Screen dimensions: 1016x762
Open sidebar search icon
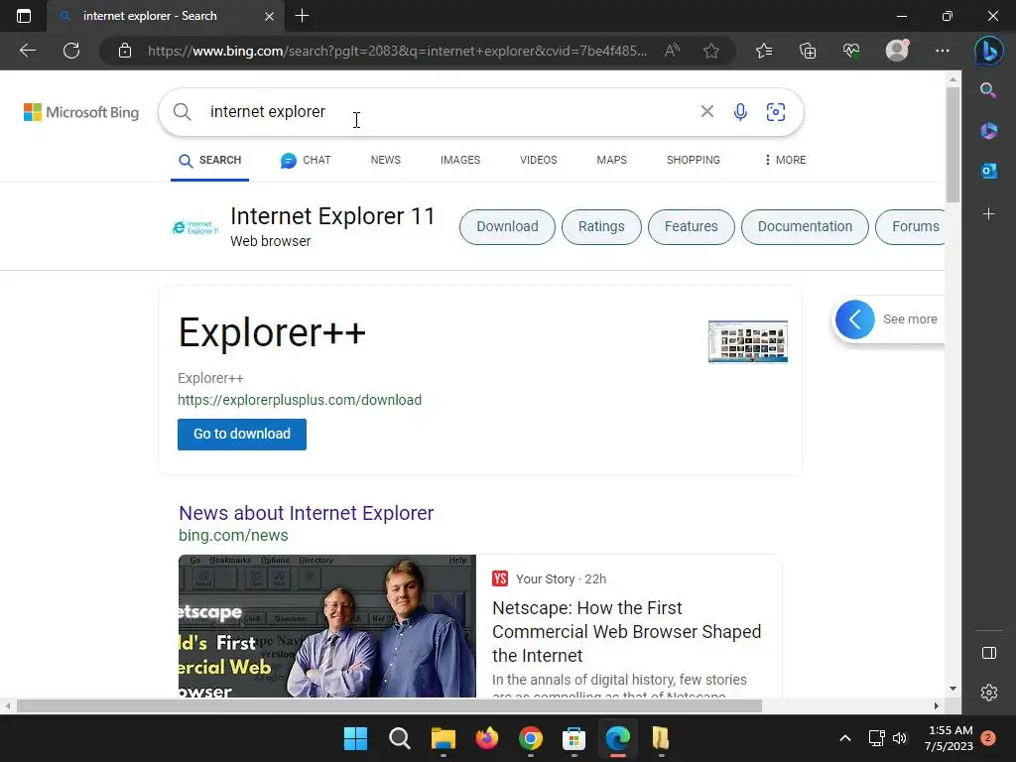click(x=988, y=90)
